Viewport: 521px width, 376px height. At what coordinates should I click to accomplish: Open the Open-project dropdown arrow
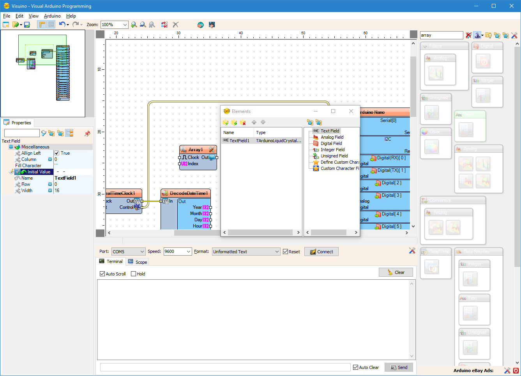(x=21, y=25)
